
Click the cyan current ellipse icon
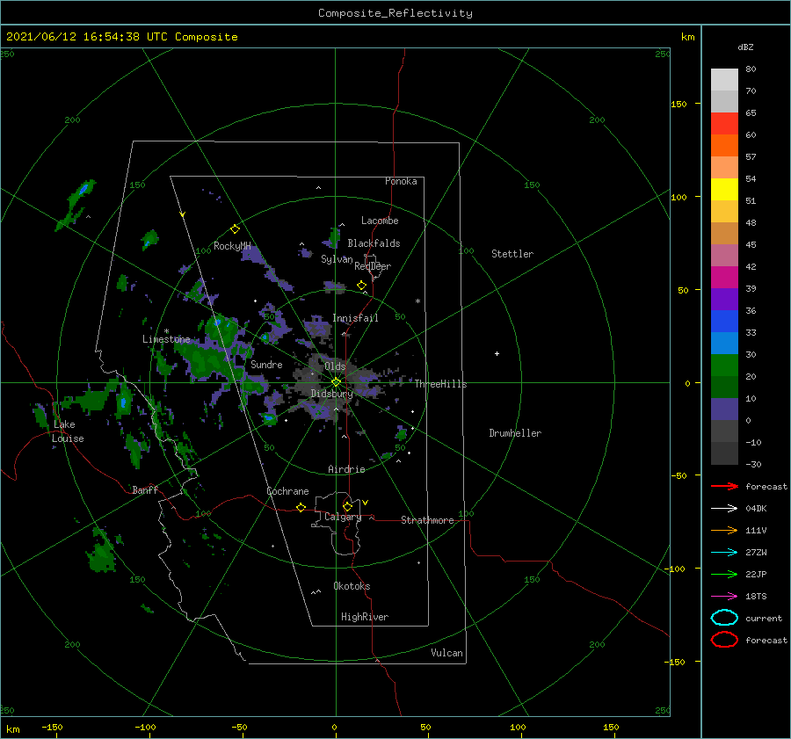click(724, 618)
